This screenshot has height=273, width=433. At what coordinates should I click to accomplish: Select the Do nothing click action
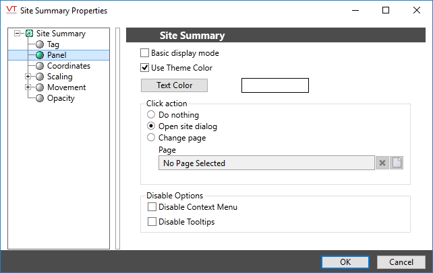151,115
